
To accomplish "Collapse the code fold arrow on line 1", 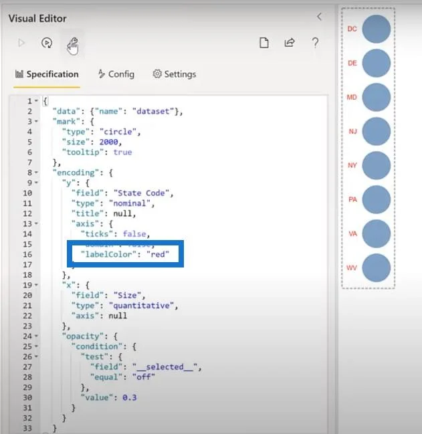I will click(36, 101).
